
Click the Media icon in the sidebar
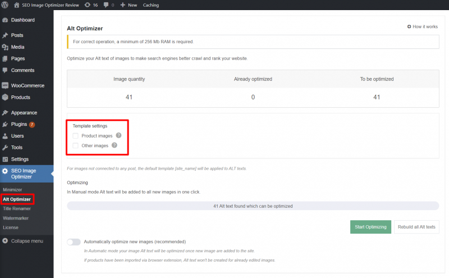pos(5,47)
